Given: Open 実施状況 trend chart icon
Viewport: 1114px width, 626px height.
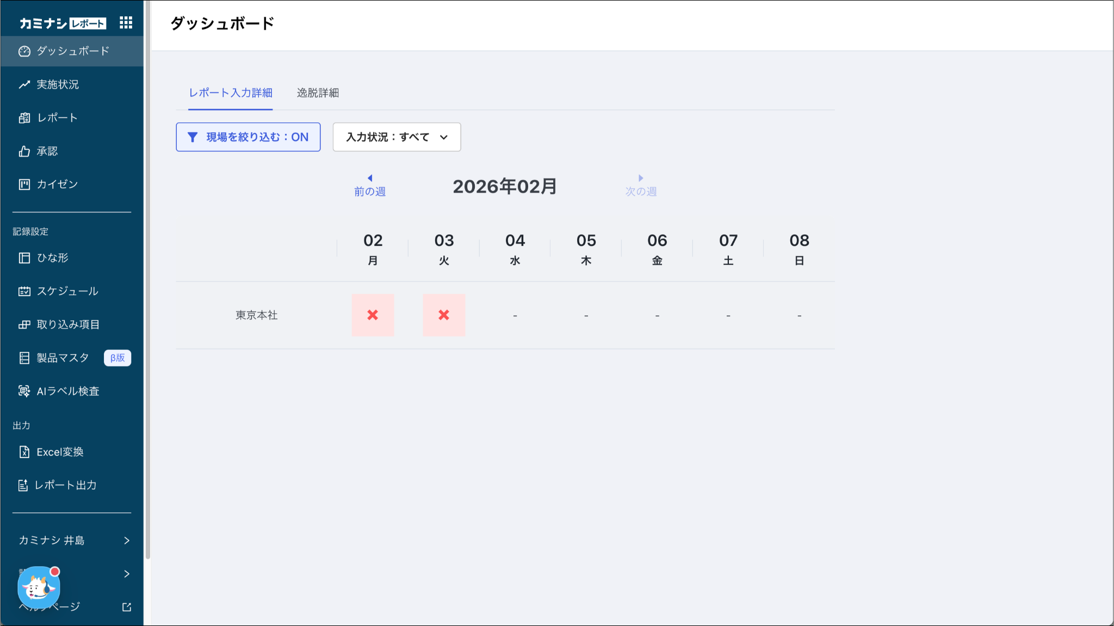Looking at the screenshot, I should click(24, 84).
